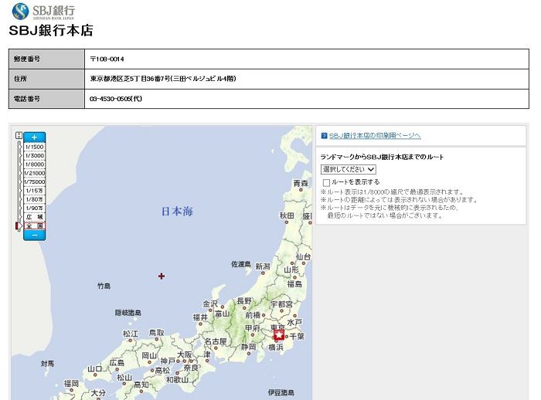Viewport: 541px width, 400px height.
Task: Select the 1/15万 map scale
Action: 35,191
